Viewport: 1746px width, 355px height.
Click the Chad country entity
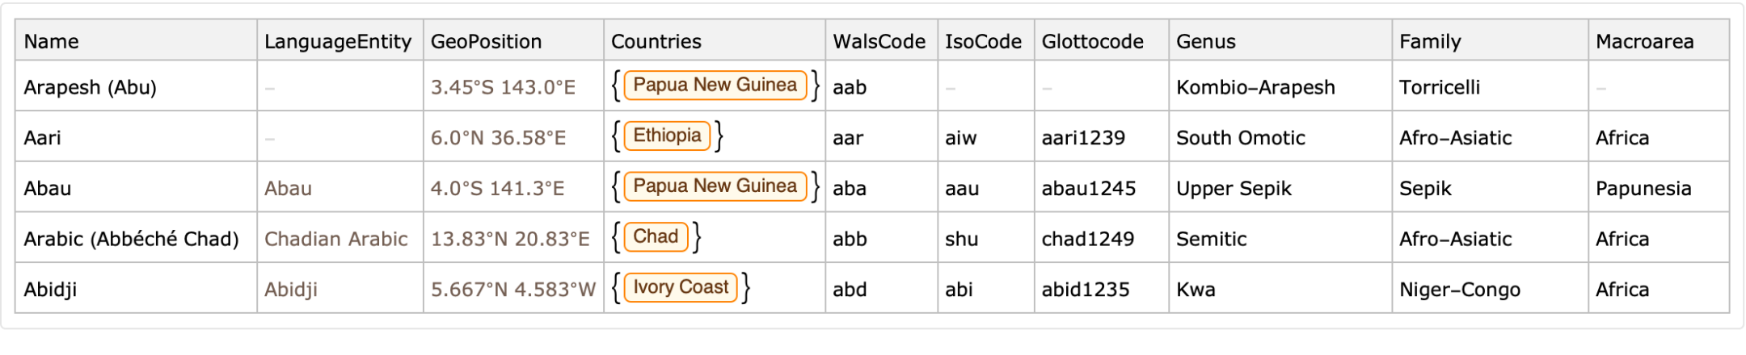coord(656,237)
